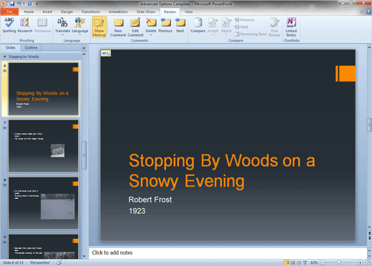Open PowerPoint Help

[368, 11]
